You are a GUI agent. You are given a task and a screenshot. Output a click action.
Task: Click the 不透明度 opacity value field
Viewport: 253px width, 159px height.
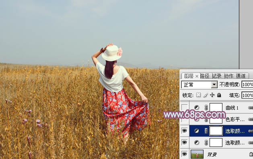point(247,85)
